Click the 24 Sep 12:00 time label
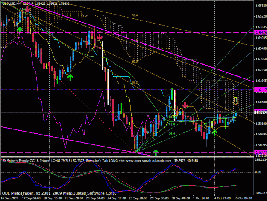 point(117,198)
